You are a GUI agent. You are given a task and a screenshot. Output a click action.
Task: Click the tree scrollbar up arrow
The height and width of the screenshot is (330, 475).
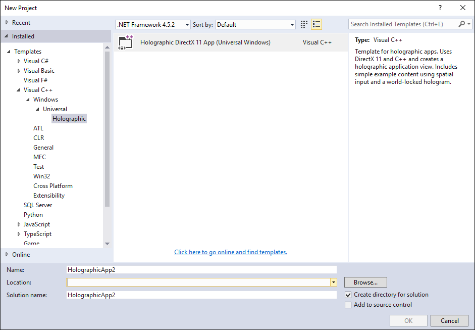pos(107,48)
